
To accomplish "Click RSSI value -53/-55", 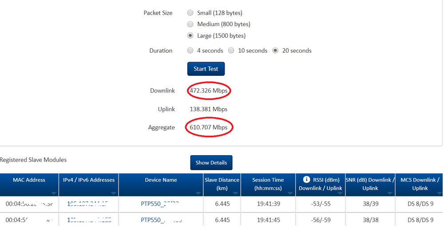I will (321, 204).
